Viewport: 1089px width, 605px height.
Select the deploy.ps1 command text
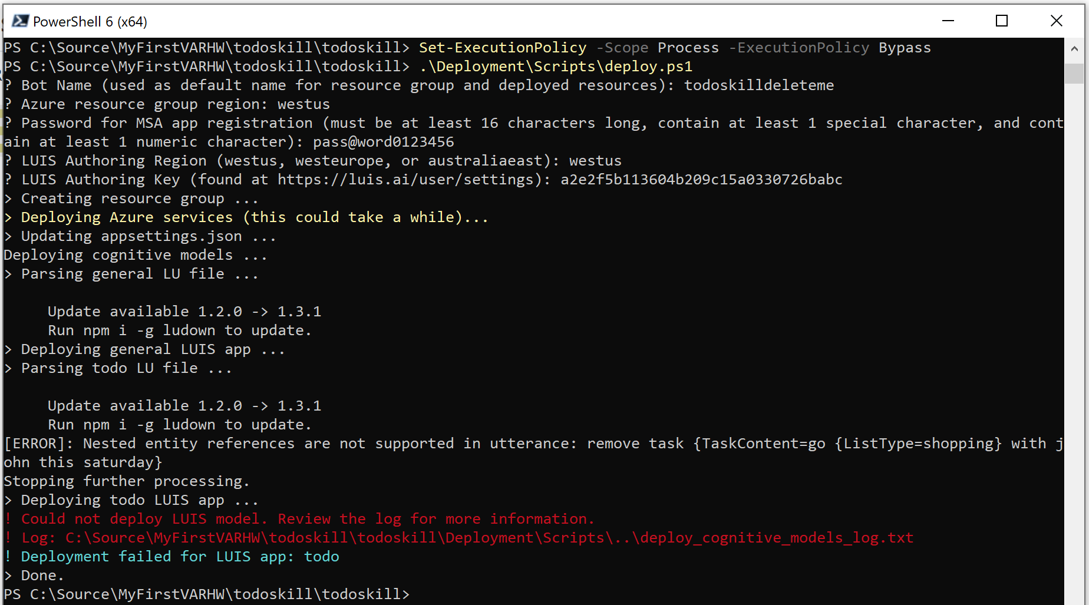557,66
